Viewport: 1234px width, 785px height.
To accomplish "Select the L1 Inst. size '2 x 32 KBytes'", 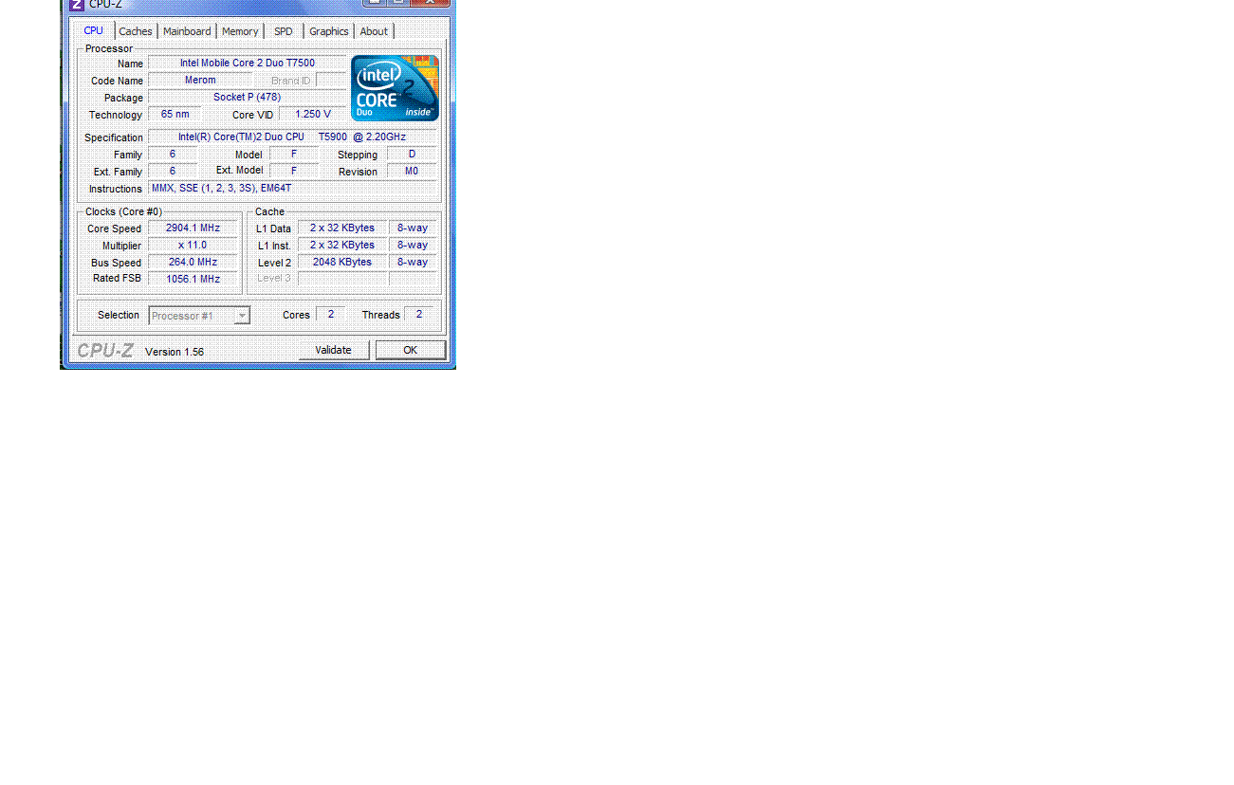I will 342,246.
